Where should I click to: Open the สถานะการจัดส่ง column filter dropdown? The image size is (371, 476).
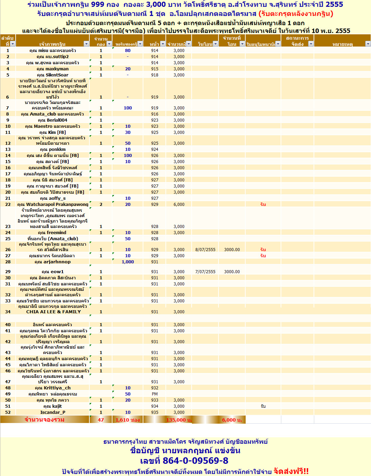[x=311, y=44]
